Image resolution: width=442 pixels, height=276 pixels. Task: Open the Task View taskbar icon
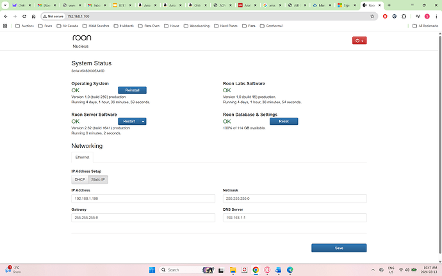pos(221,270)
